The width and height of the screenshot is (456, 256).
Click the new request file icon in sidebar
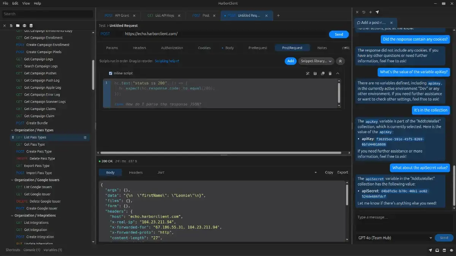tap(11, 25)
